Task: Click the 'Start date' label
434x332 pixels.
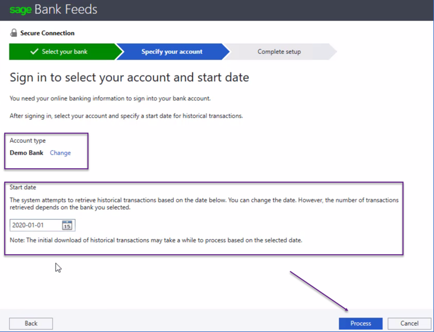Action: point(23,188)
